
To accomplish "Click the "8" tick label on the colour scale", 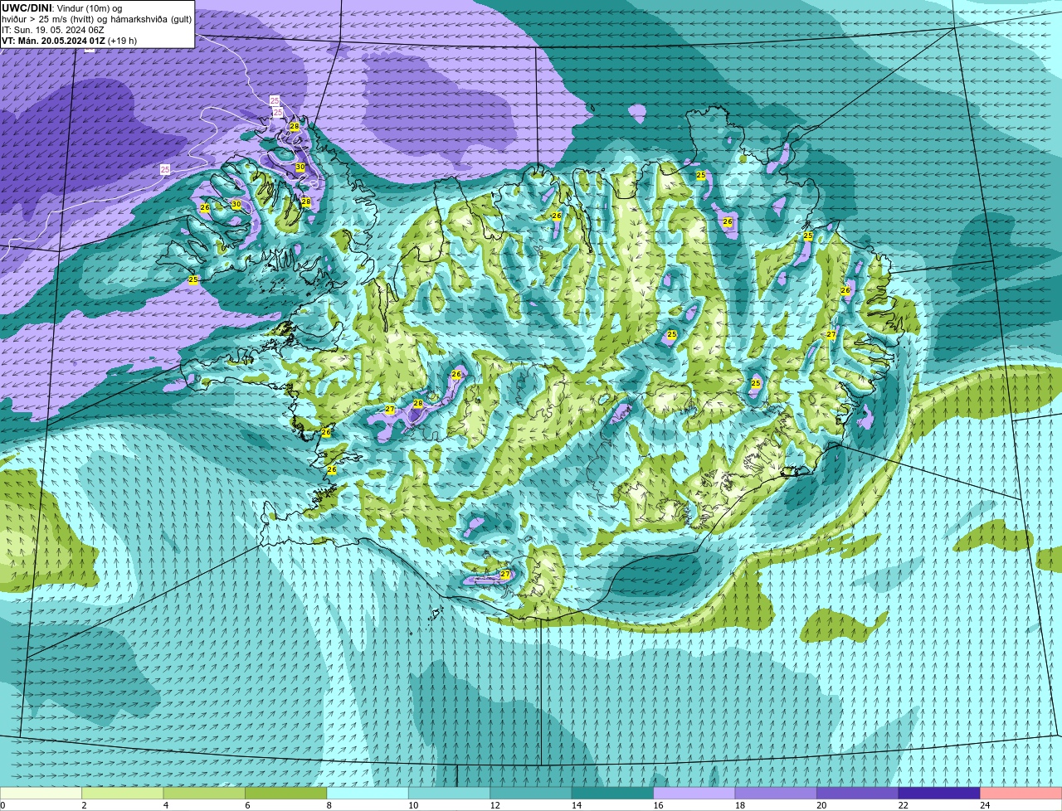I will (x=329, y=805).
